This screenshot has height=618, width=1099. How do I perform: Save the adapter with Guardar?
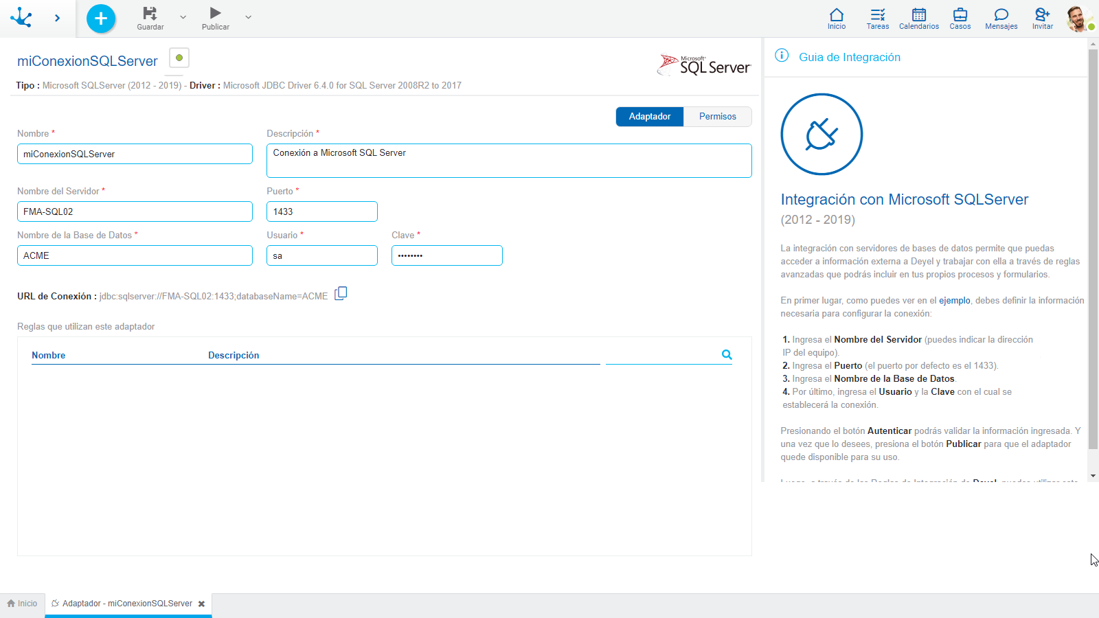(x=150, y=19)
